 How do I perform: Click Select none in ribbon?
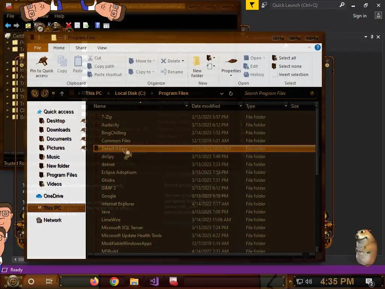[287, 66]
